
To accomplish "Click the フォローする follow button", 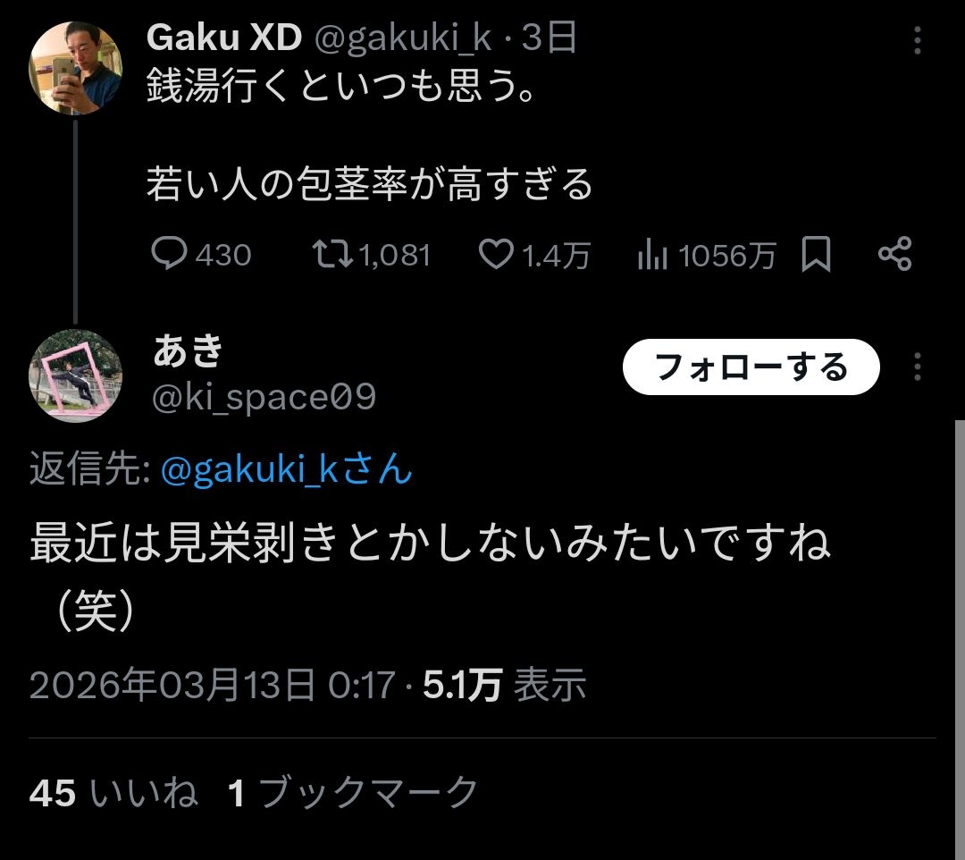I will point(751,367).
